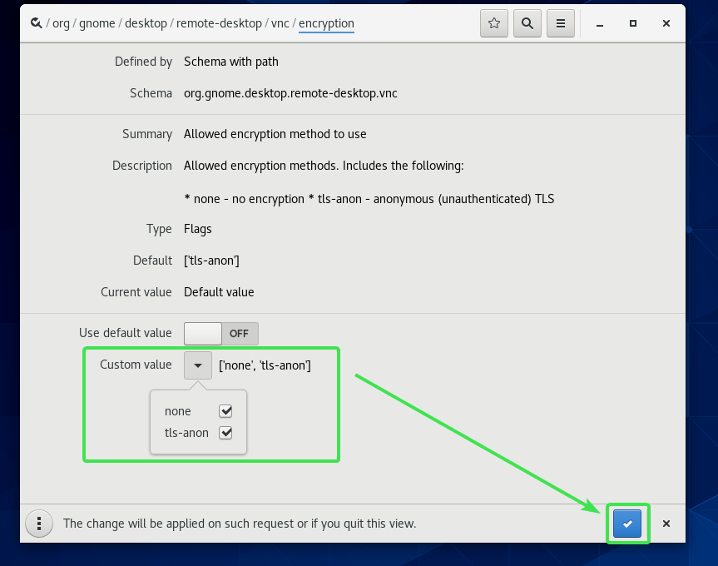Image resolution: width=718 pixels, height=566 pixels.
Task: Dismiss the pending change with the bottom X
Action: (x=666, y=524)
